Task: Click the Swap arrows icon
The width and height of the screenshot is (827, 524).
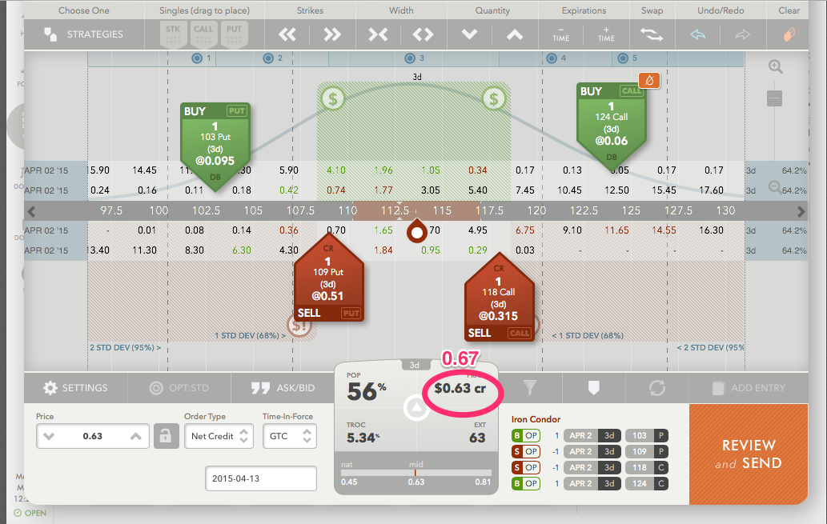Action: 652,34
